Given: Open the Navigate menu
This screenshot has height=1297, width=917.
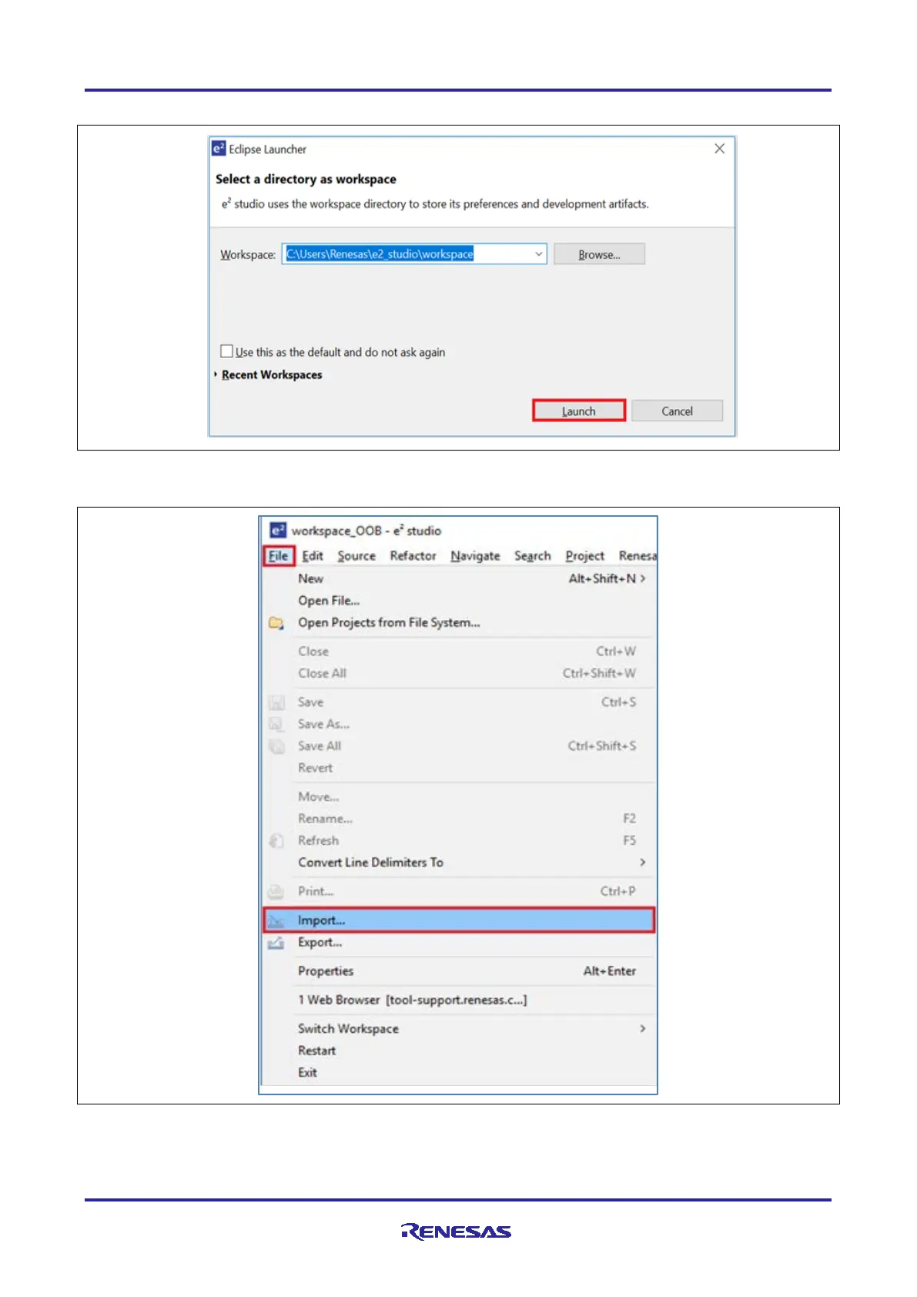Looking at the screenshot, I should pos(475,555).
